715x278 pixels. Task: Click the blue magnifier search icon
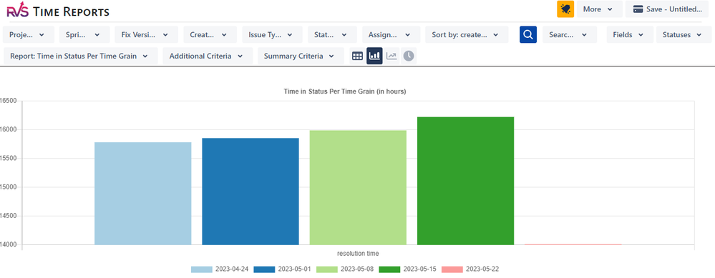pos(528,34)
